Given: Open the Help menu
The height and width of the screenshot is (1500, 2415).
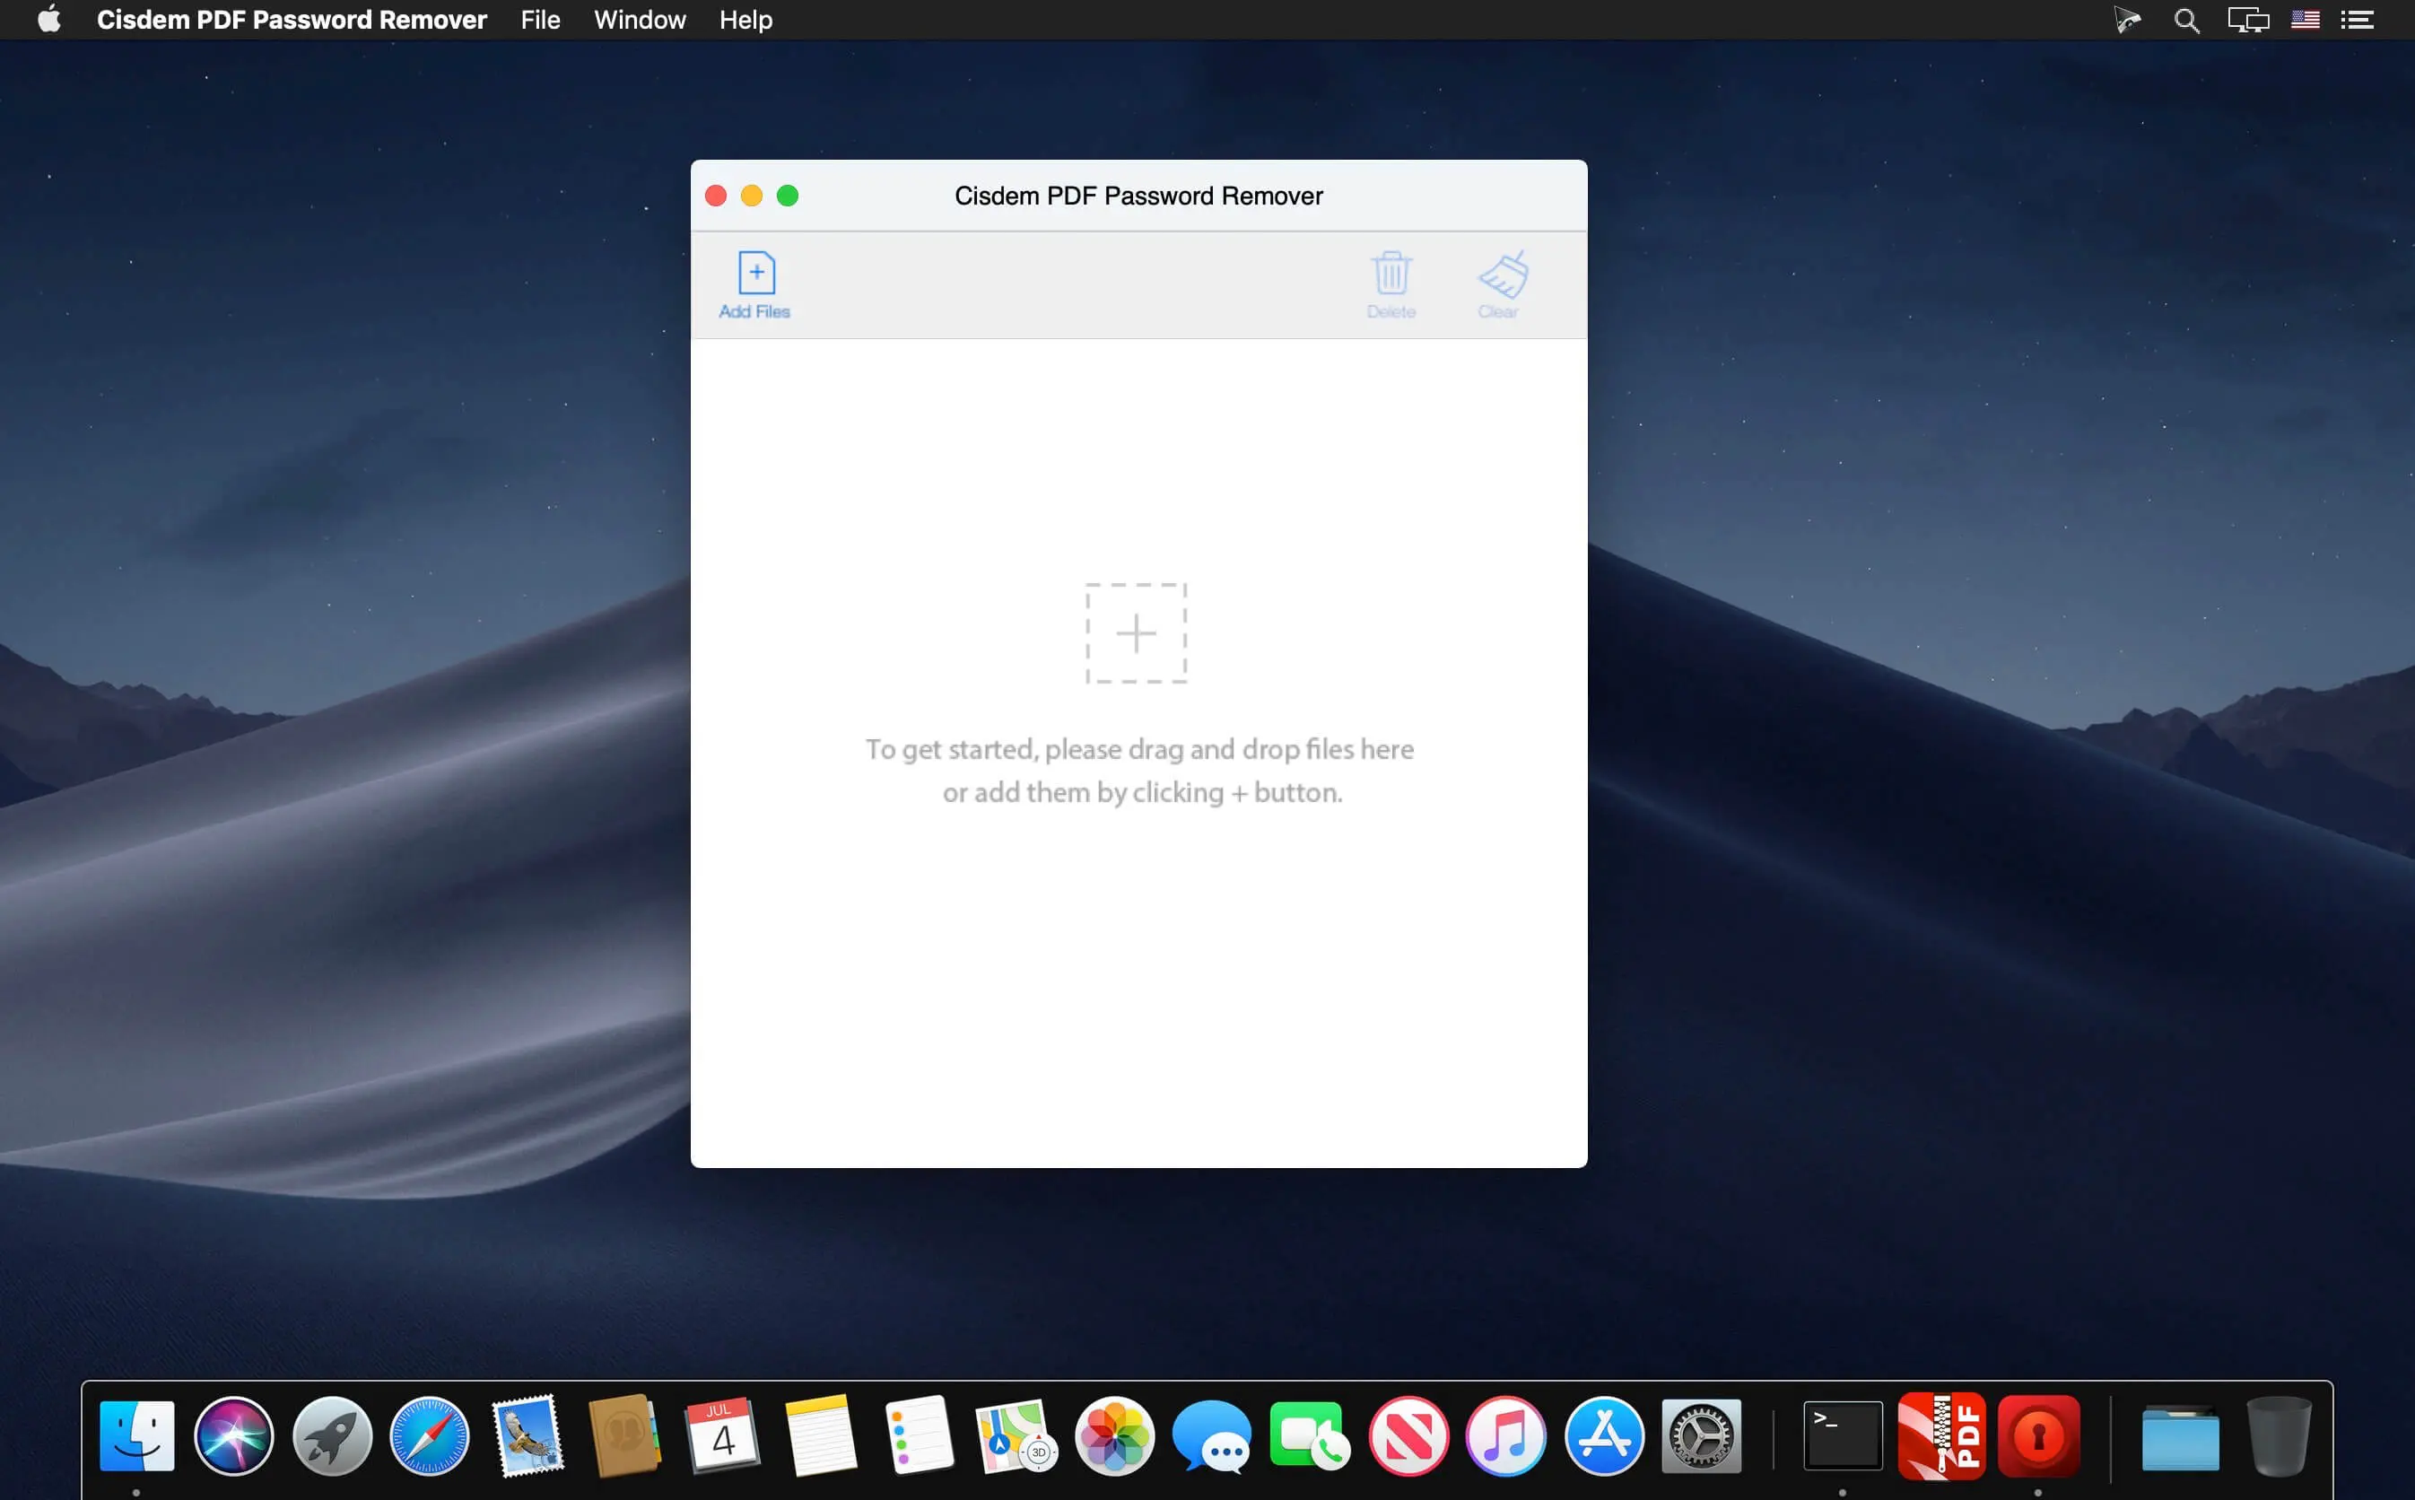Looking at the screenshot, I should 745,20.
